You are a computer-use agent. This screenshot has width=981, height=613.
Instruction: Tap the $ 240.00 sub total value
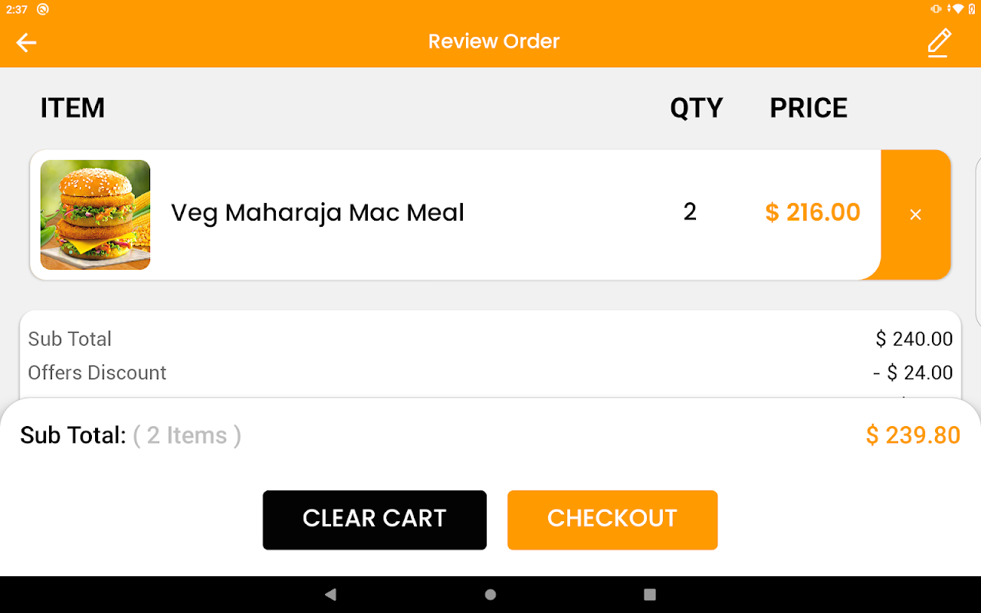point(914,339)
